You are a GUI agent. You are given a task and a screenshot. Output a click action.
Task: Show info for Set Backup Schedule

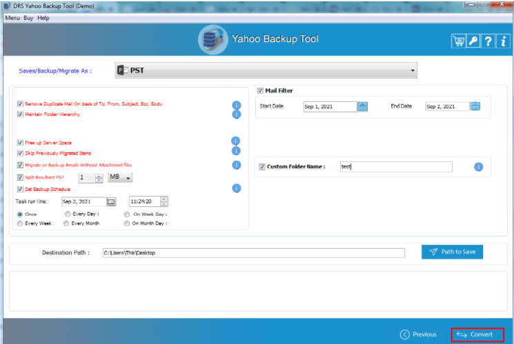pyautogui.click(x=237, y=188)
